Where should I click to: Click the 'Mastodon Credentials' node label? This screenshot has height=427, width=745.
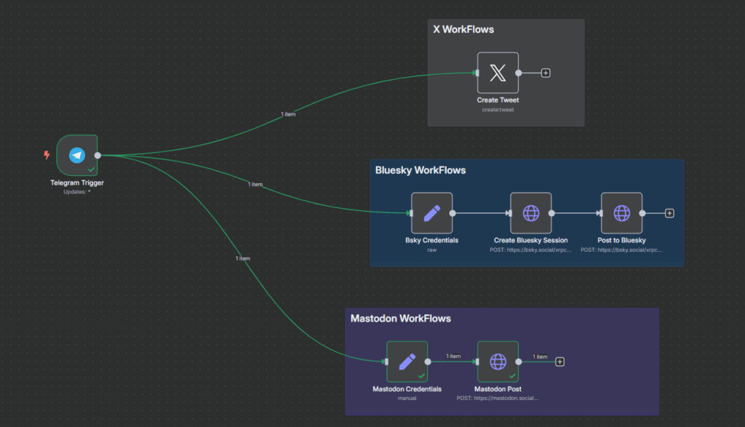point(407,389)
